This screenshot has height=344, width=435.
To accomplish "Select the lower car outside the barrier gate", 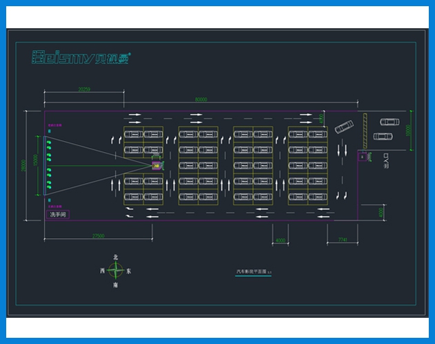I will (383, 136).
